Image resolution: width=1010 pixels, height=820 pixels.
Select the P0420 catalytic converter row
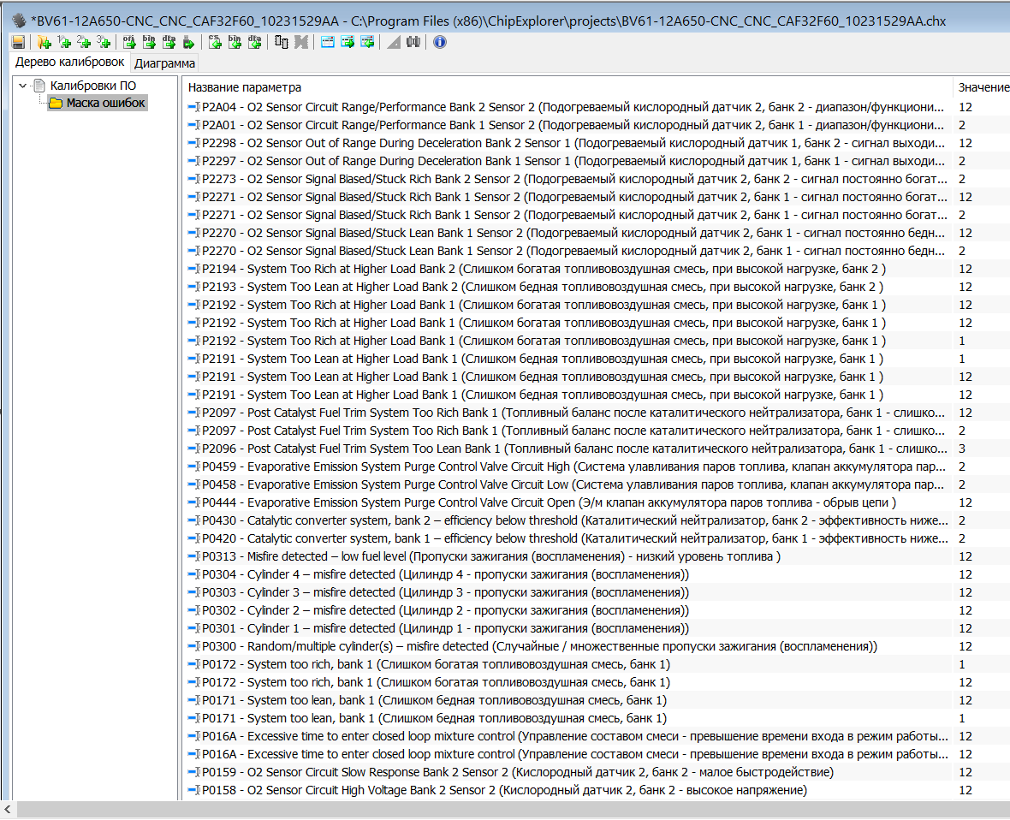(x=565, y=538)
